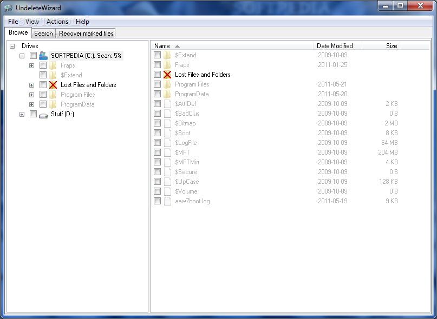Switch to Recover marked files tab
This screenshot has height=319, width=437.
click(86, 34)
